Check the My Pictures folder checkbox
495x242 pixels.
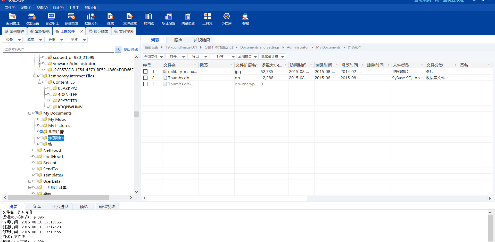(x=41, y=125)
